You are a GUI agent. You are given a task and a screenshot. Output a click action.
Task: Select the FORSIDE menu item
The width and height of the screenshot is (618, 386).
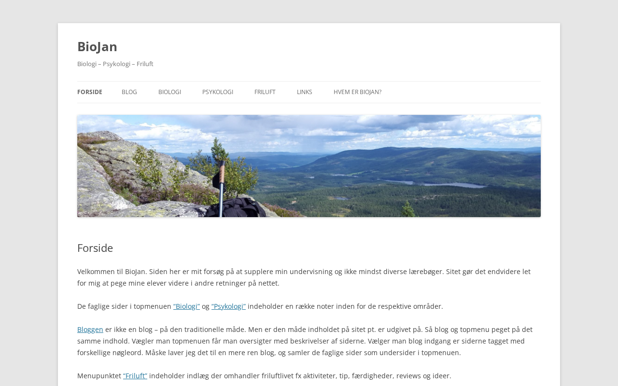click(90, 92)
